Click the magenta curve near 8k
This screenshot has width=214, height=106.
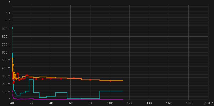click(90, 99)
